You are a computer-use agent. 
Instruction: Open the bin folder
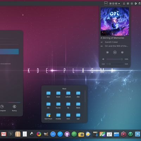(48, 94)
